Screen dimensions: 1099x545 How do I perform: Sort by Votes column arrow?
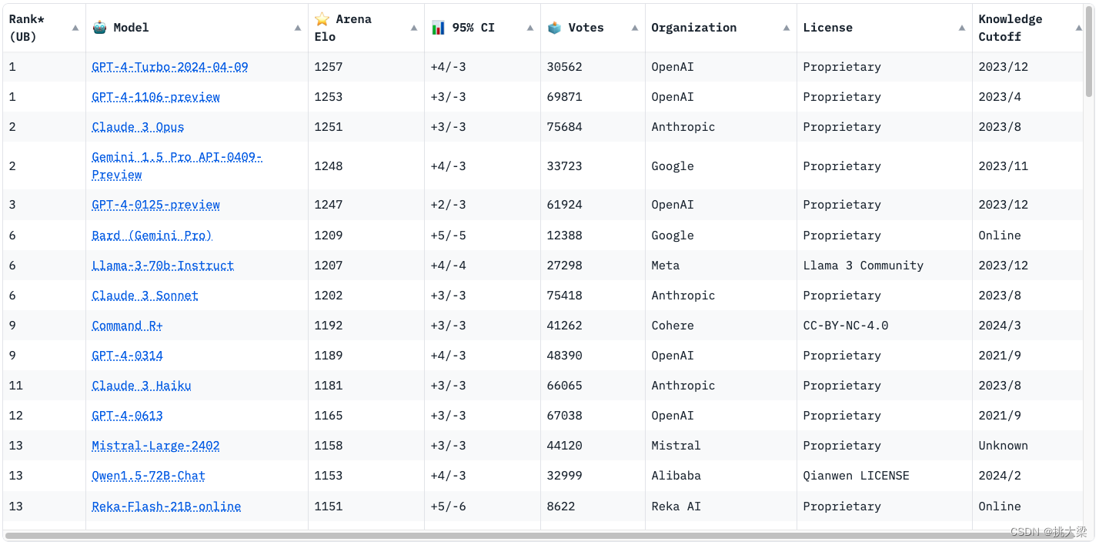point(635,28)
